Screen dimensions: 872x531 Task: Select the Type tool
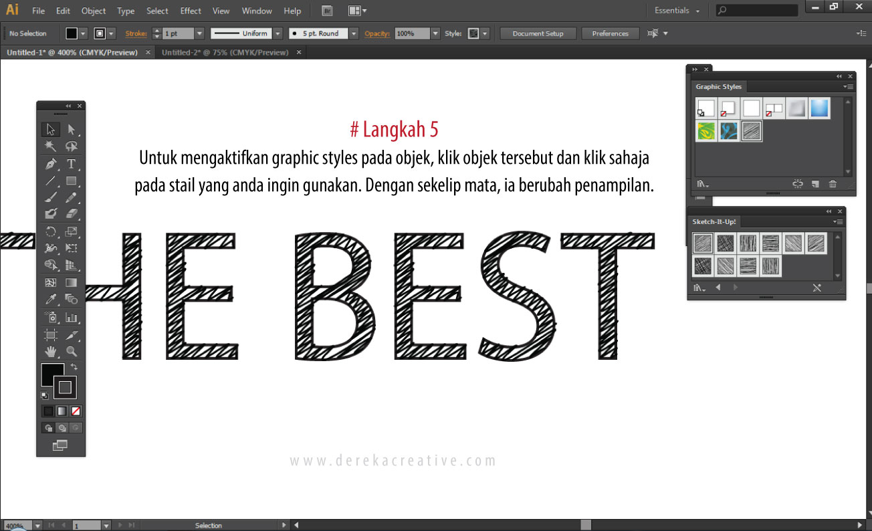(71, 164)
